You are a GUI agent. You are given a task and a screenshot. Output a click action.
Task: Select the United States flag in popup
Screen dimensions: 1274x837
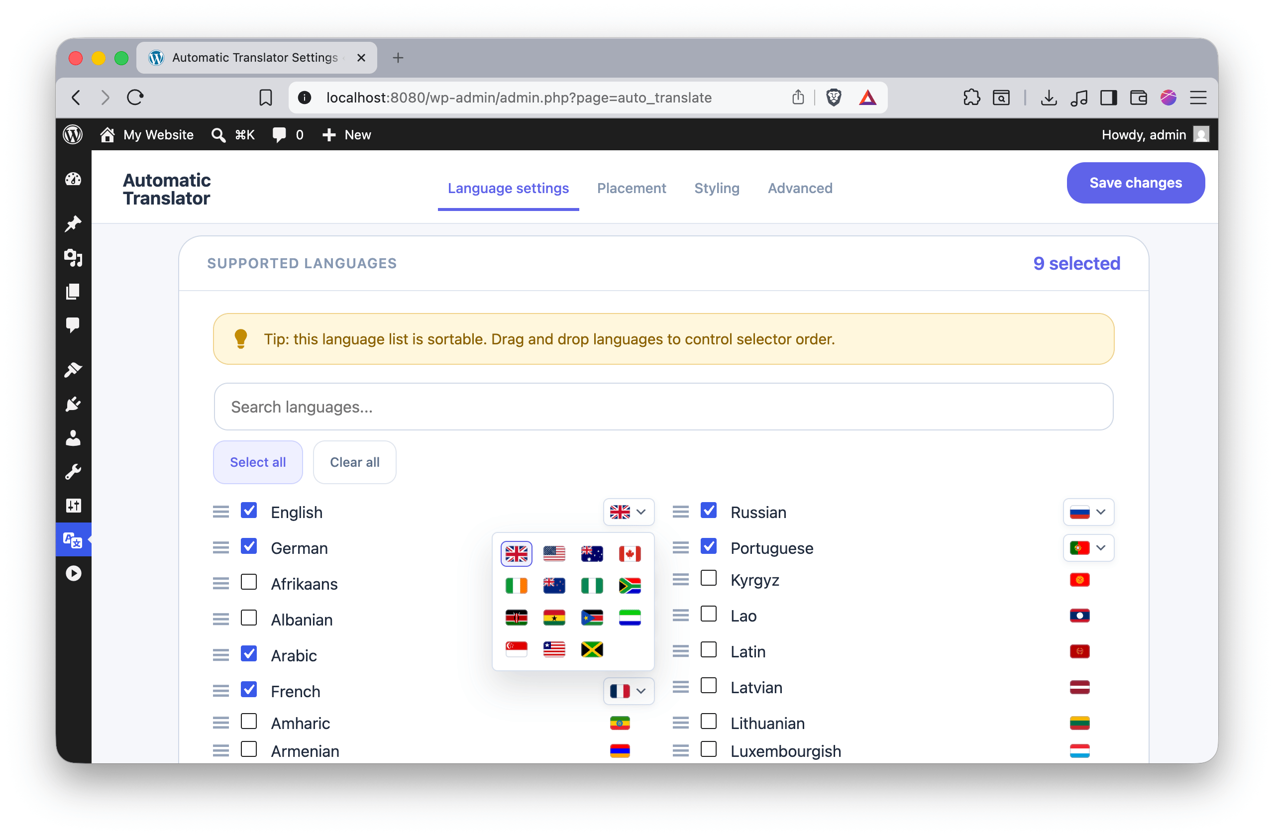click(x=554, y=554)
